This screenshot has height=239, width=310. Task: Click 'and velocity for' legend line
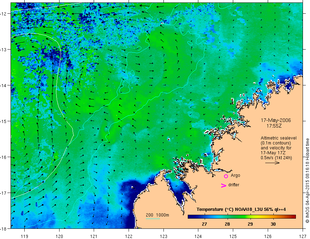tap(276, 148)
